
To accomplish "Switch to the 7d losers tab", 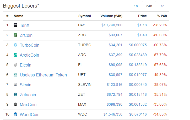I will coord(162,6).
